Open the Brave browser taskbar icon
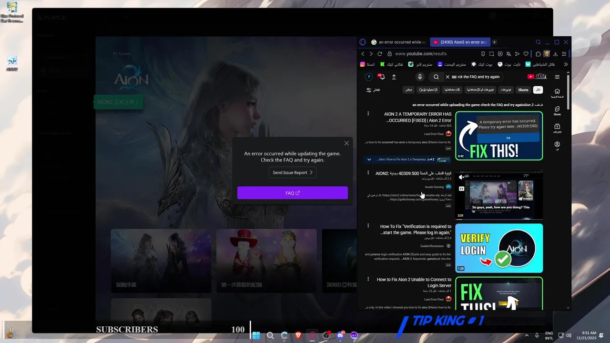Viewport: 610px width, 343px height. [x=298, y=335]
